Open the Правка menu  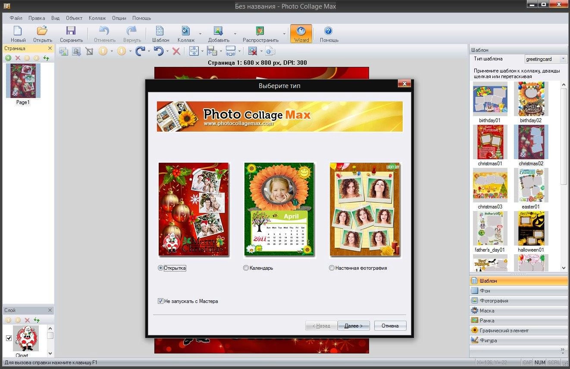pos(37,18)
